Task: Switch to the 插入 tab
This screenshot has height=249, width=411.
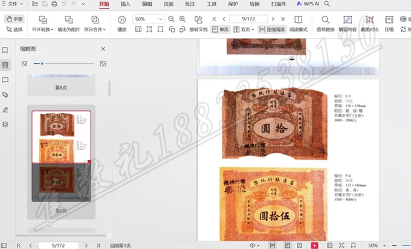Action: pos(125,4)
